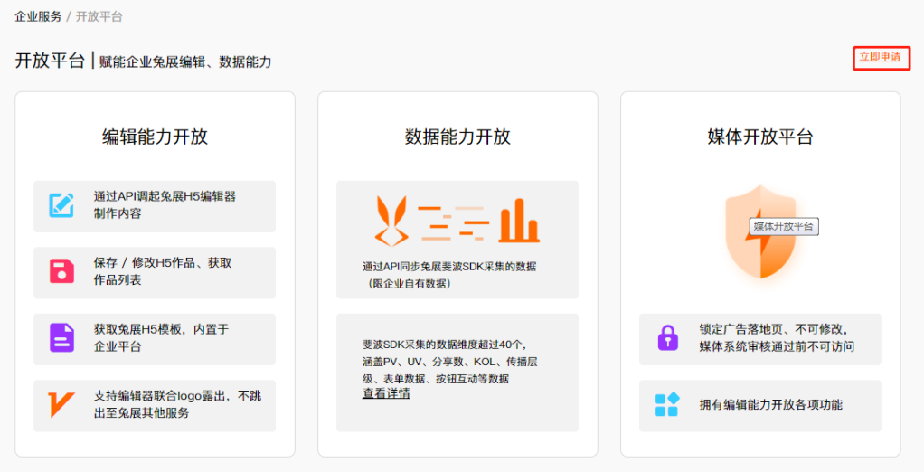Image resolution: width=924 pixels, height=472 pixels.
Task: Click the orange V logo icon
Action: [61, 405]
